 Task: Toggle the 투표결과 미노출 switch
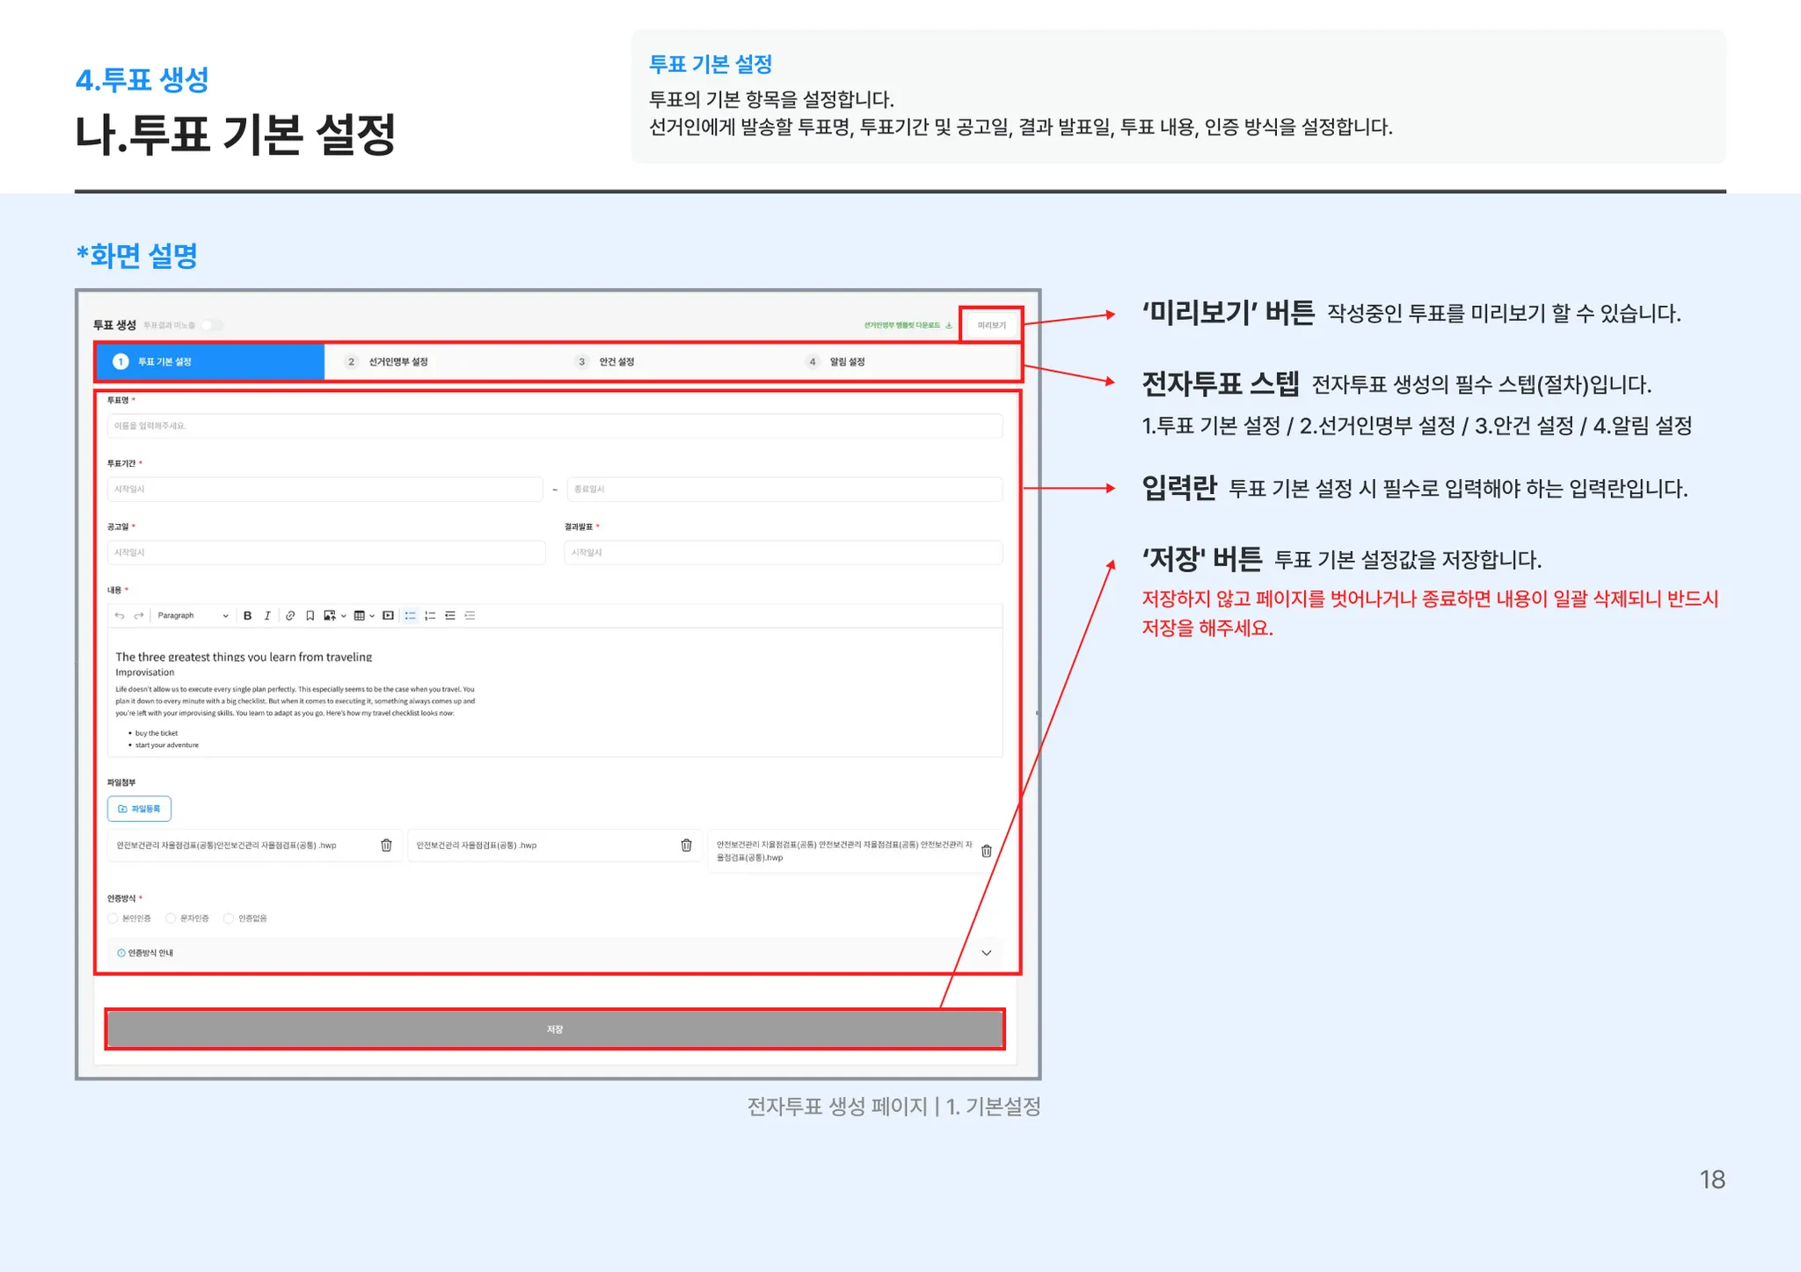(x=212, y=325)
